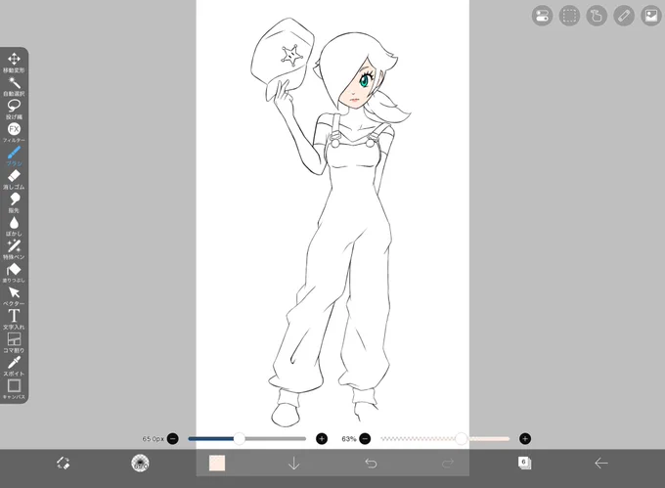This screenshot has height=488, width=665.
Task: Tap the hand touch-gesture icon at top
Action: point(597,16)
